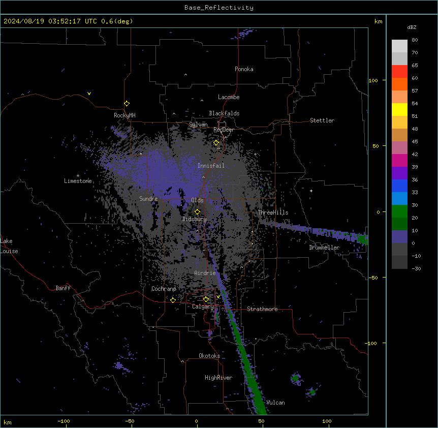Select the Airdrie label
The width and height of the screenshot is (438, 428).
point(205,273)
